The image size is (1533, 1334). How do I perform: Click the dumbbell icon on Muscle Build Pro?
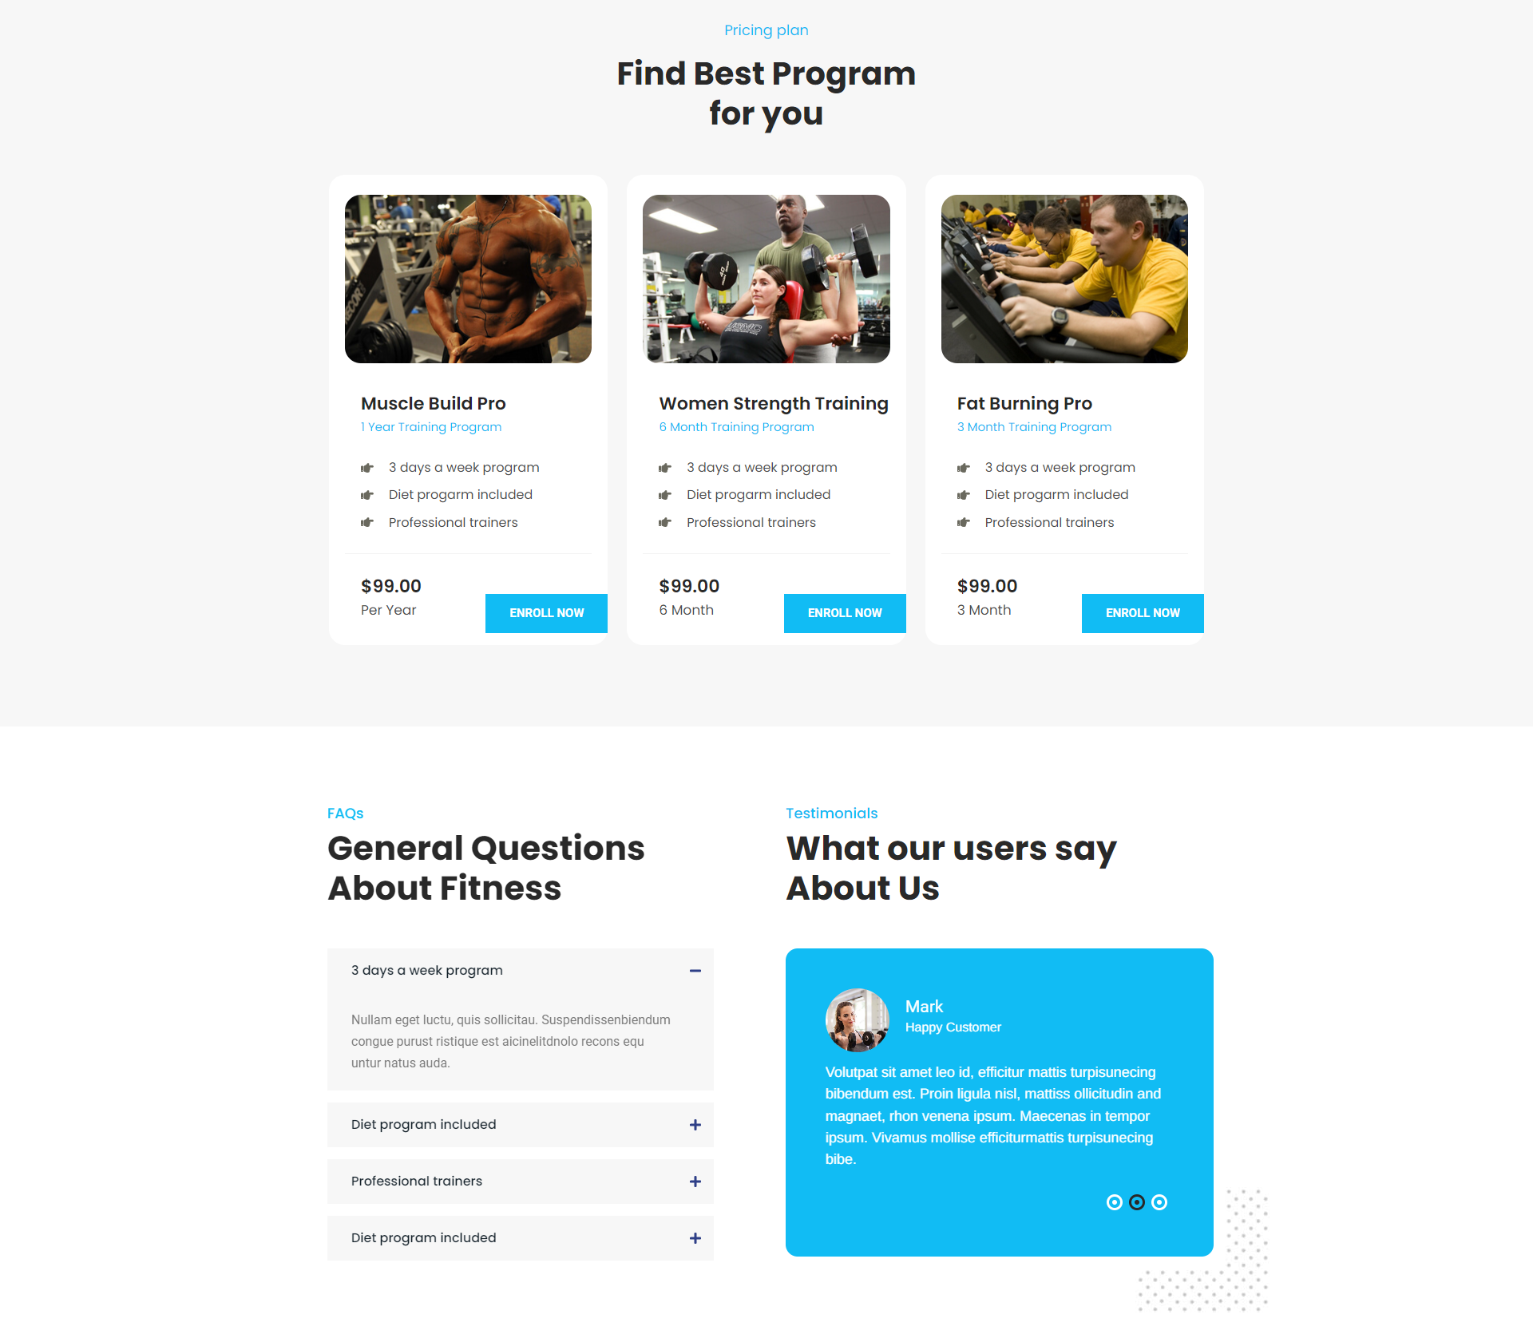coord(367,467)
